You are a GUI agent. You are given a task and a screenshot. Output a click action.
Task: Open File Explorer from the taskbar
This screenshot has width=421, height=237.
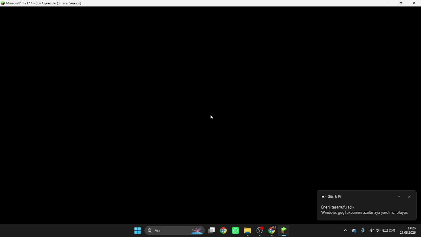(248, 230)
